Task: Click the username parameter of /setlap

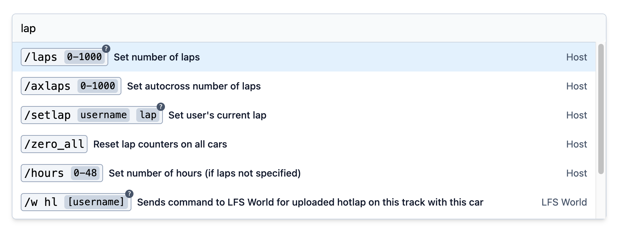Action: [103, 115]
